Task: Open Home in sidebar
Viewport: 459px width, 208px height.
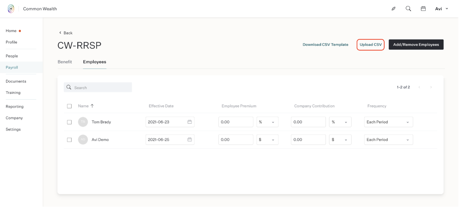Action: point(11,31)
